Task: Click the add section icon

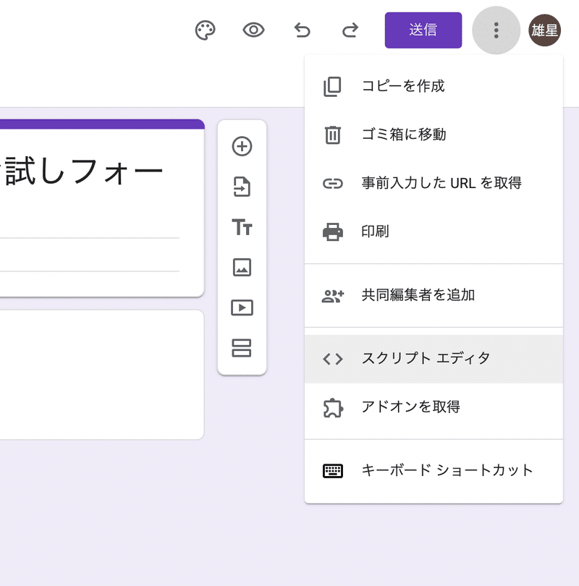Action: click(242, 349)
